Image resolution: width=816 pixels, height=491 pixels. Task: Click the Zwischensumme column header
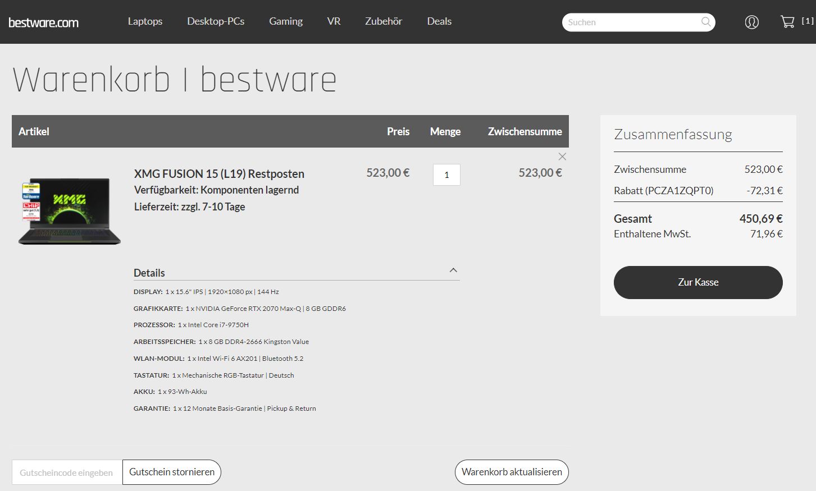tap(525, 131)
